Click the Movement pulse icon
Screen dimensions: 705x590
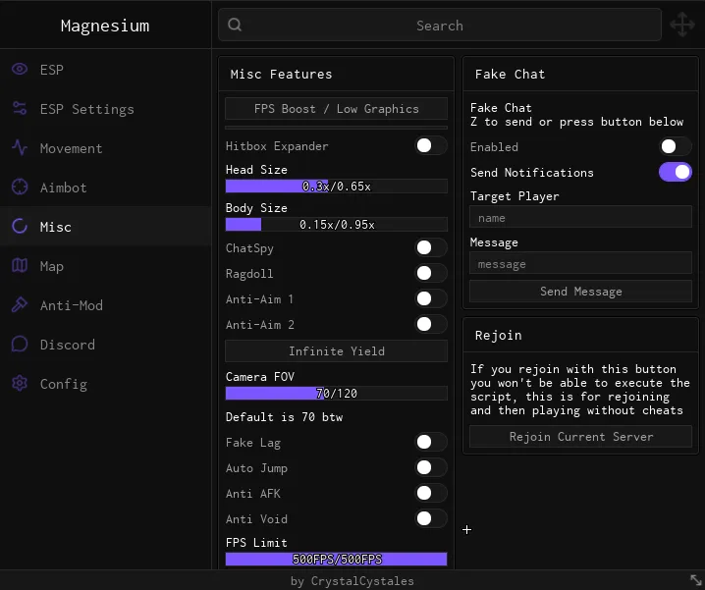point(20,148)
